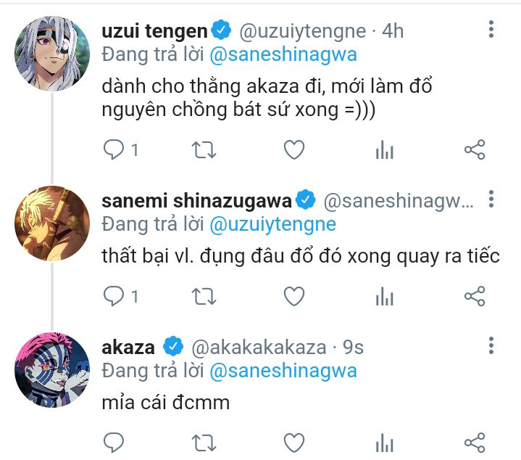521x460 pixels.
Task: Open more options for sanemi's tweet
Action: (491, 200)
